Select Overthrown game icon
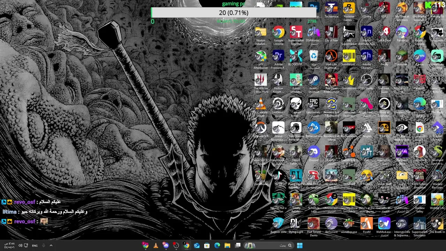 (x=349, y=82)
